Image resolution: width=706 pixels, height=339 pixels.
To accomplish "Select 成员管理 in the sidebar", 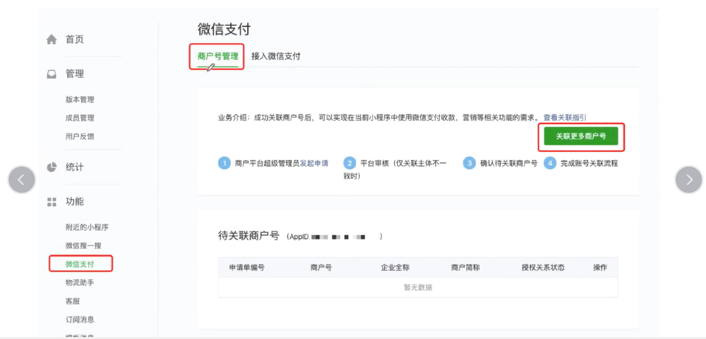I will 80,118.
